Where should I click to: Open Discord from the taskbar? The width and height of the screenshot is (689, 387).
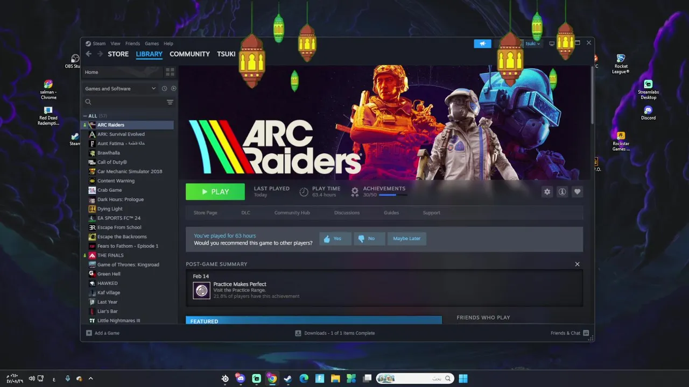click(x=241, y=378)
